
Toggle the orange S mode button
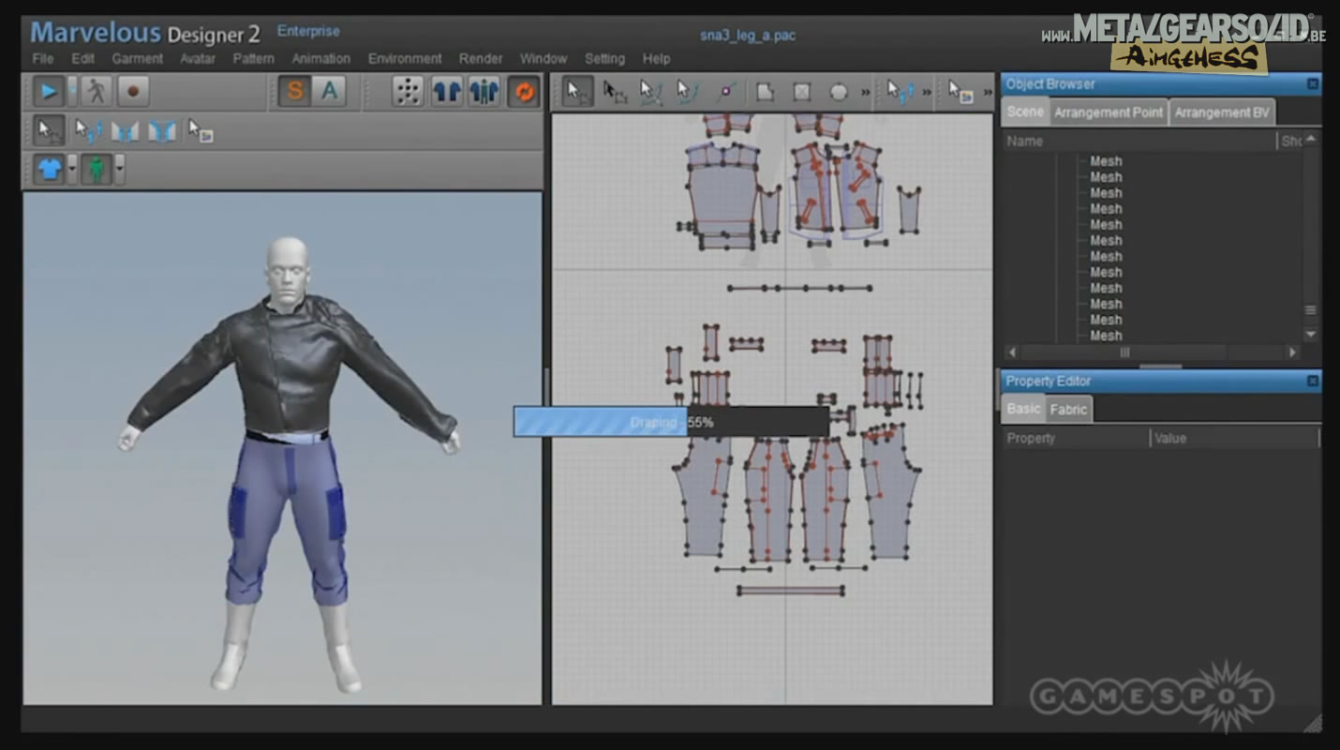294,91
